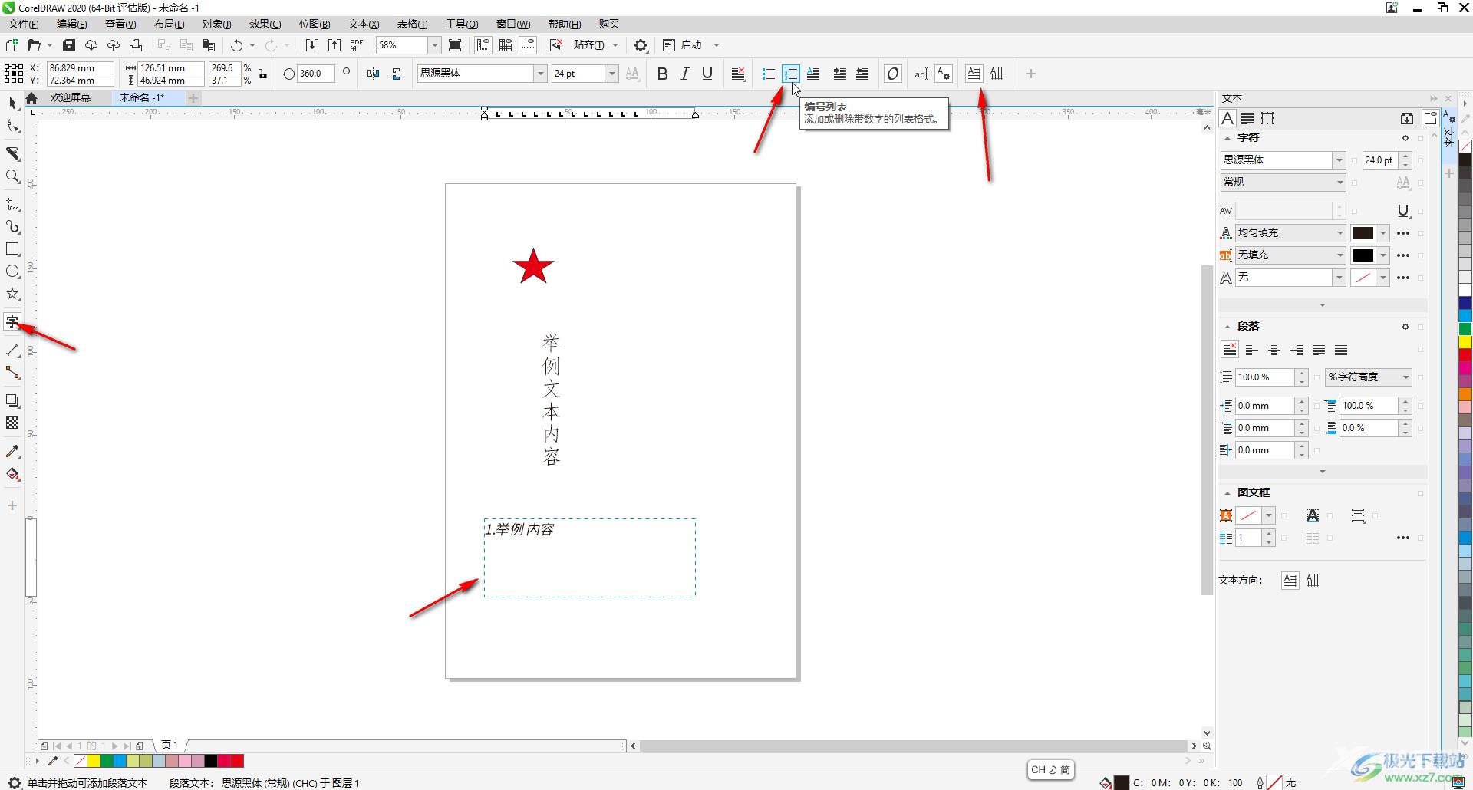The width and height of the screenshot is (1473, 790).
Task: Click mirror horizontally icon
Action: click(374, 74)
